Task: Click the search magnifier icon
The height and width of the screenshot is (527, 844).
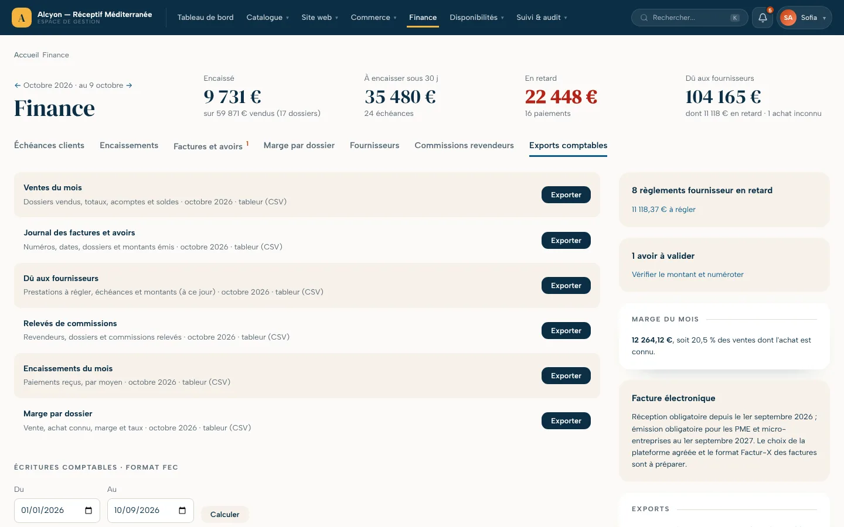Action: [x=644, y=18]
